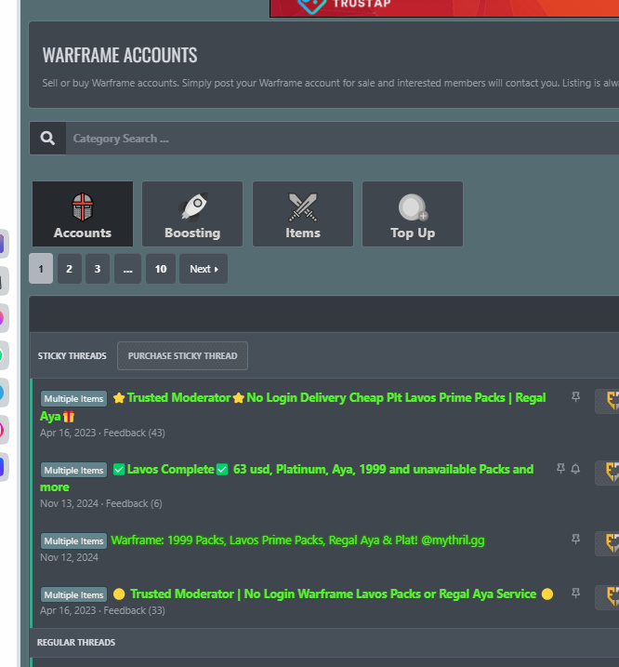Click the search magnifier icon
This screenshot has height=667, width=619.
click(x=47, y=139)
